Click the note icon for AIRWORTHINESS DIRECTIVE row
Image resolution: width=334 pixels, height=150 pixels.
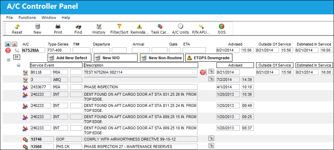(211, 138)
